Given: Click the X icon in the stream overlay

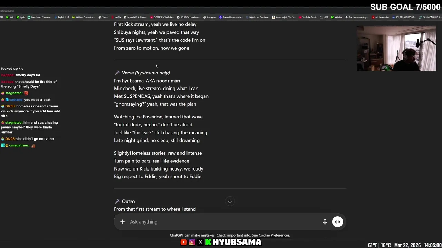Looking at the screenshot, I should pos(200,242).
